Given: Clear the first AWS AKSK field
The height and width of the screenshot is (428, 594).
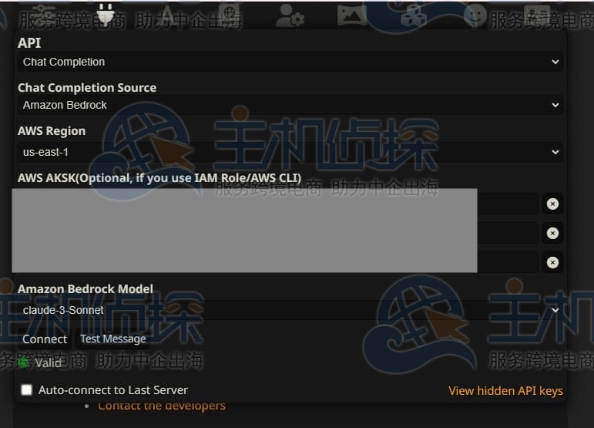Looking at the screenshot, I should [552, 204].
